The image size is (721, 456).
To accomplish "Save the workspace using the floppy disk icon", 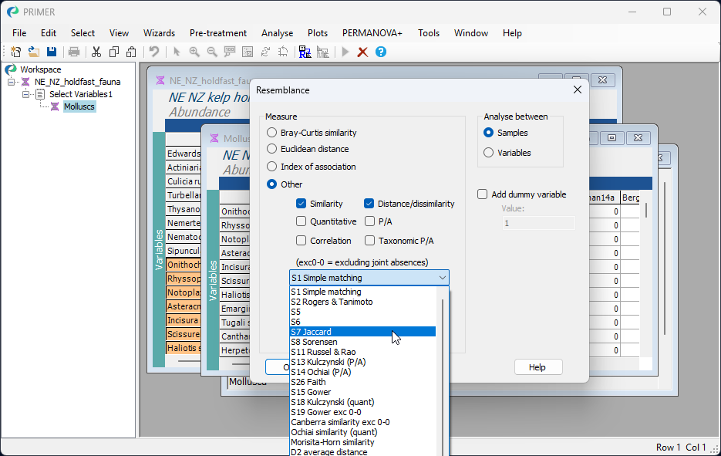I will 51,52.
